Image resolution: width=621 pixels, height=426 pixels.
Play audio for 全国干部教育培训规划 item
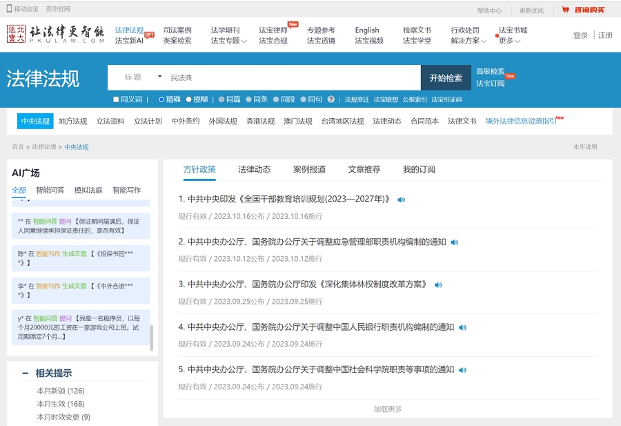[x=402, y=200]
